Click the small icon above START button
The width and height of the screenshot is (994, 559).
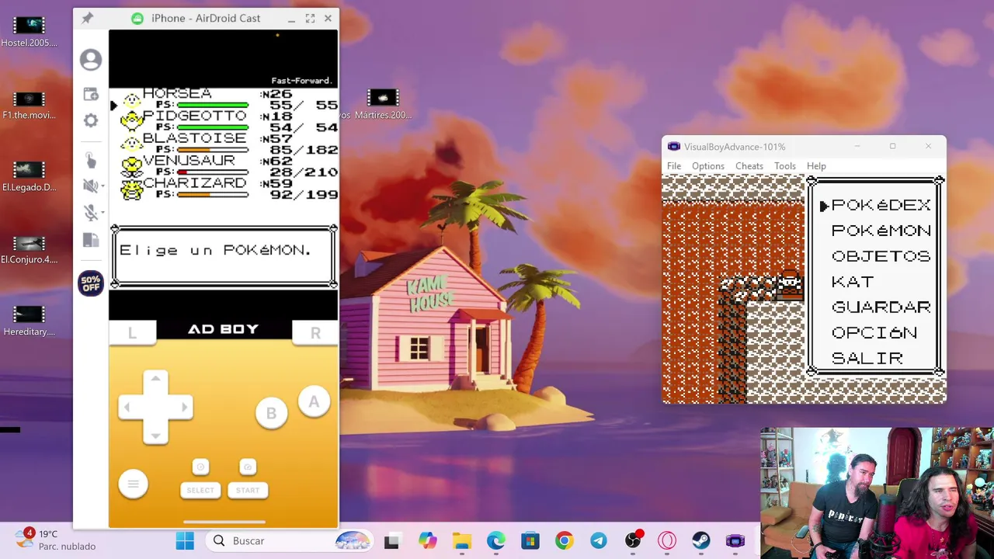pyautogui.click(x=248, y=467)
